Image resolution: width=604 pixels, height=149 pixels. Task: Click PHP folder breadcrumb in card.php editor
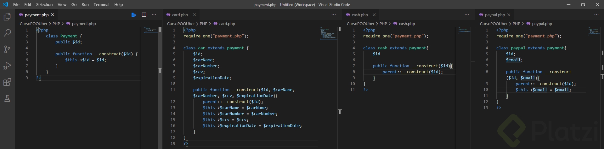click(203, 24)
